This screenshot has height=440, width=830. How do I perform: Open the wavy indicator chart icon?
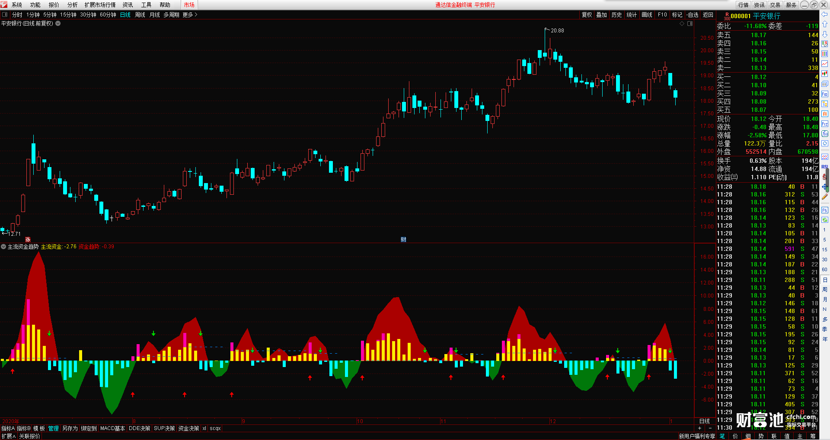tap(824, 156)
